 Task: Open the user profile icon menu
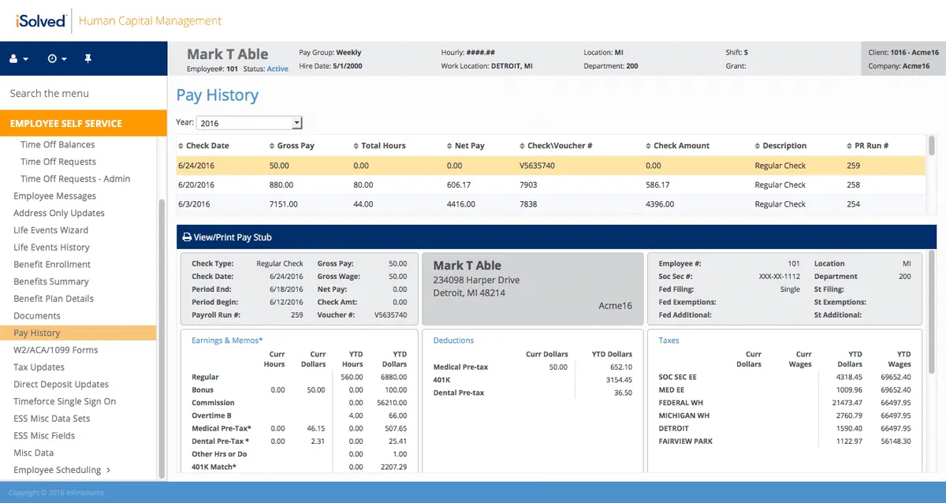click(17, 58)
